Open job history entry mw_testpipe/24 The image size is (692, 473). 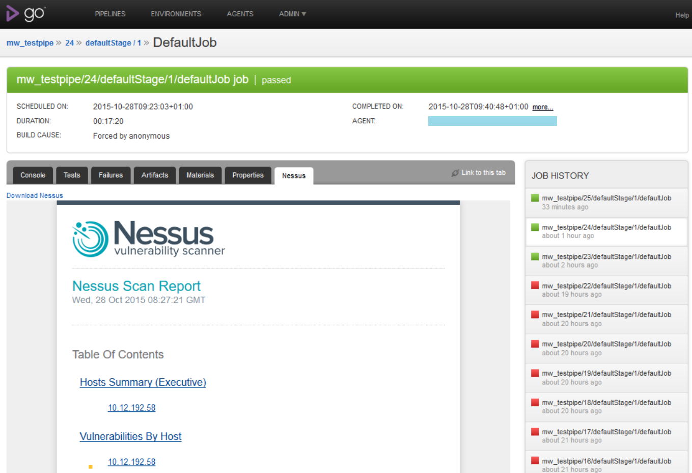(606, 227)
